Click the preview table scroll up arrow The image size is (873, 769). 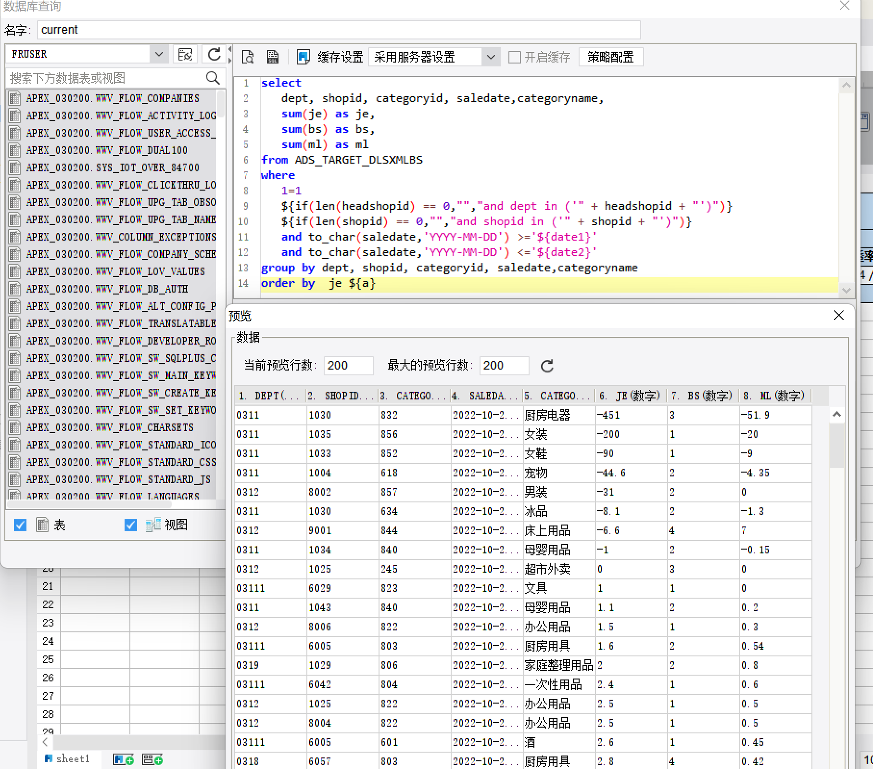coord(837,414)
